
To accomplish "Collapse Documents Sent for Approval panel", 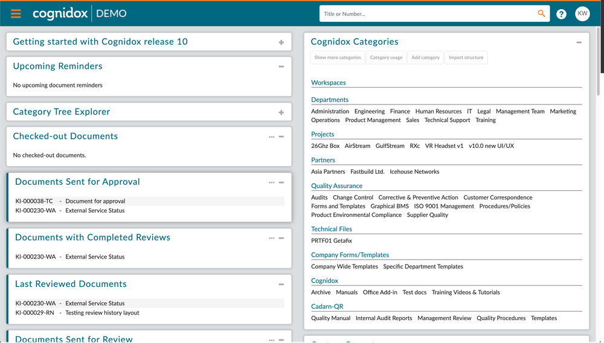I will click(x=281, y=182).
